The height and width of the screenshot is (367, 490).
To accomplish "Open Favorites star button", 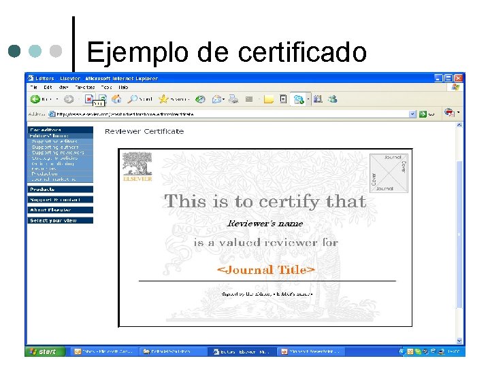I will click(x=174, y=99).
